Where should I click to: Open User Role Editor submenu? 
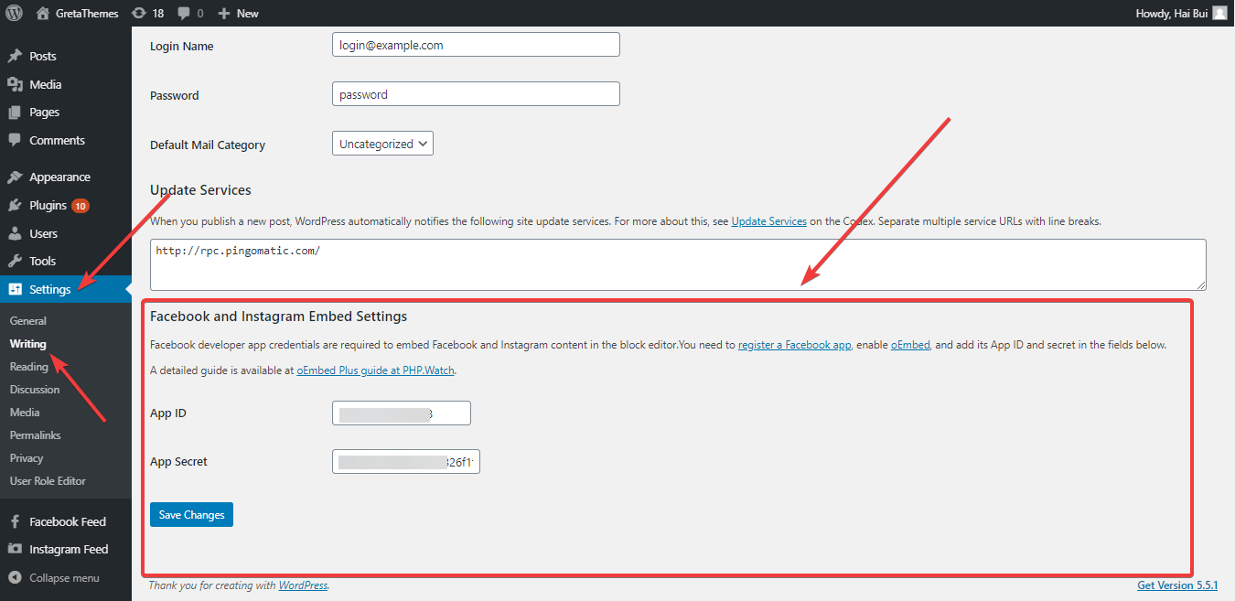[48, 481]
